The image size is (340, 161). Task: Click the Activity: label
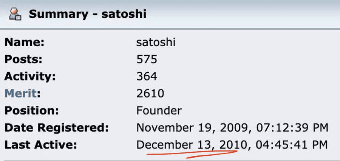click(30, 77)
